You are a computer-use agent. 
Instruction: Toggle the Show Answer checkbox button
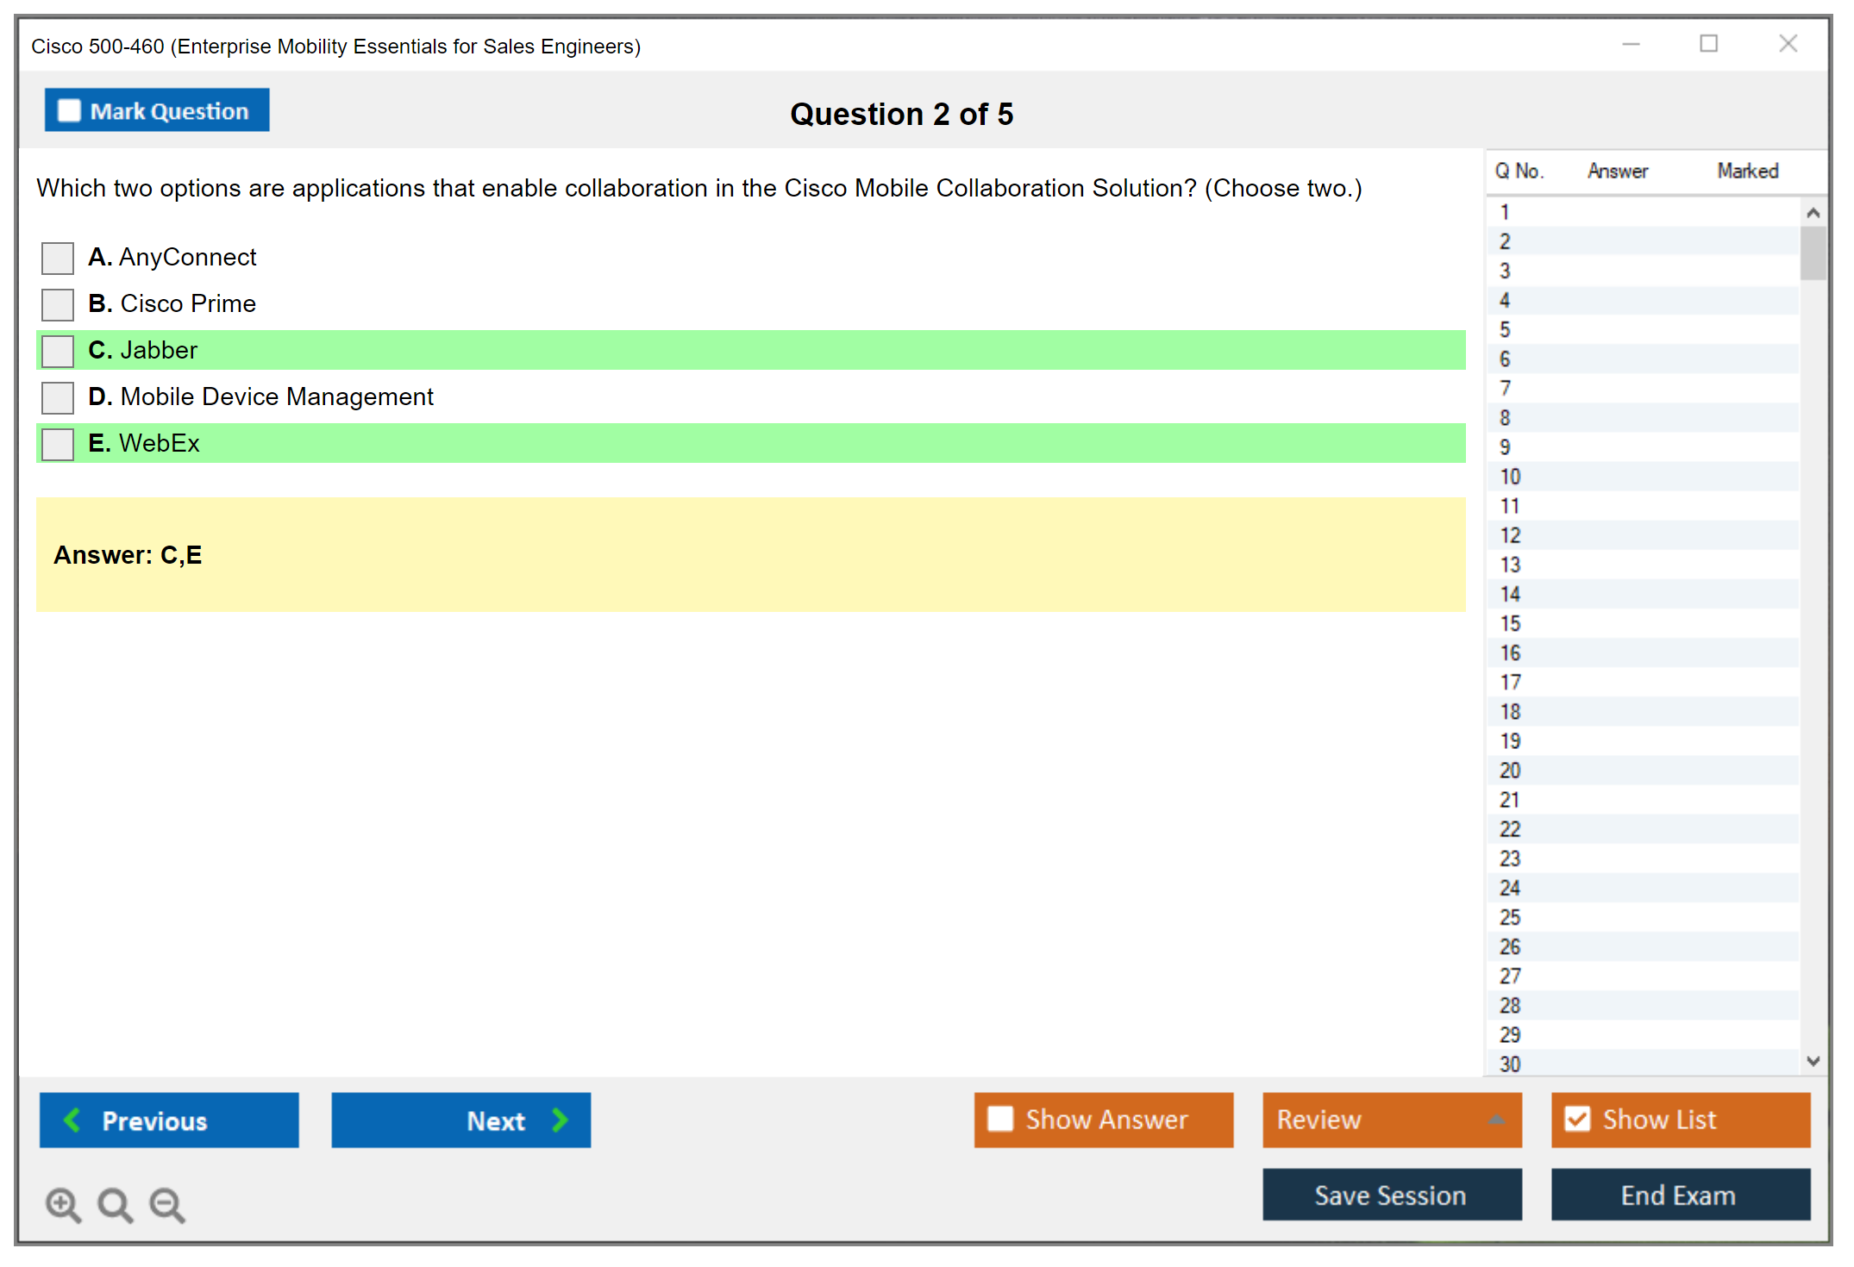[1000, 1119]
